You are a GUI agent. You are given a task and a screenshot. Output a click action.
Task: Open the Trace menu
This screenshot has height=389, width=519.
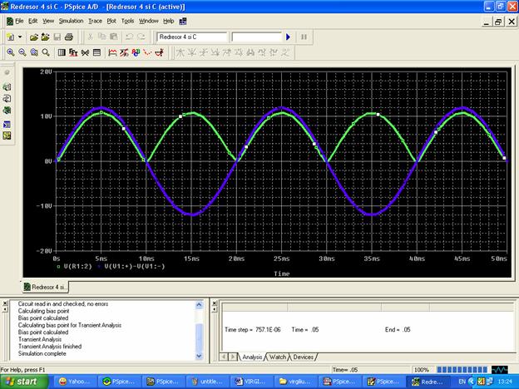(x=96, y=20)
